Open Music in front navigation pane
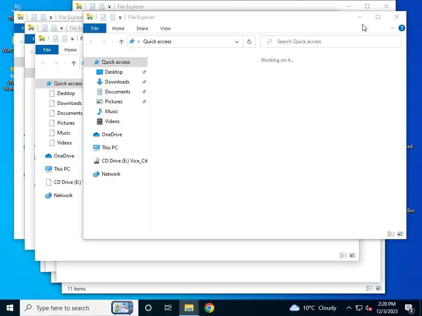 111,111
